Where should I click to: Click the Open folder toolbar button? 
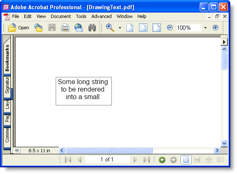(18, 28)
